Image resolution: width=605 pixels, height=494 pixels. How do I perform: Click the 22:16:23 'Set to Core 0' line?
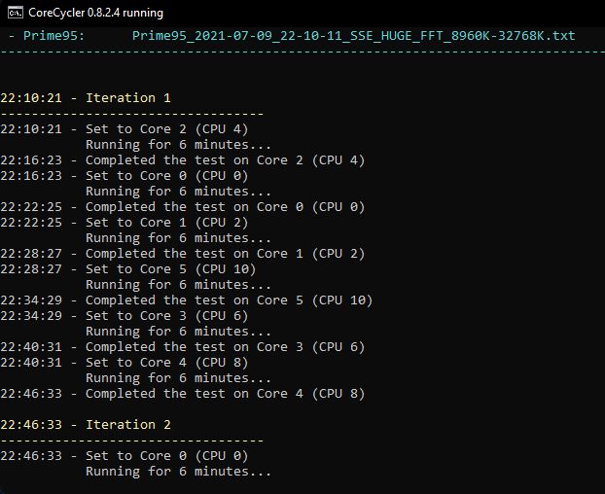coord(125,176)
